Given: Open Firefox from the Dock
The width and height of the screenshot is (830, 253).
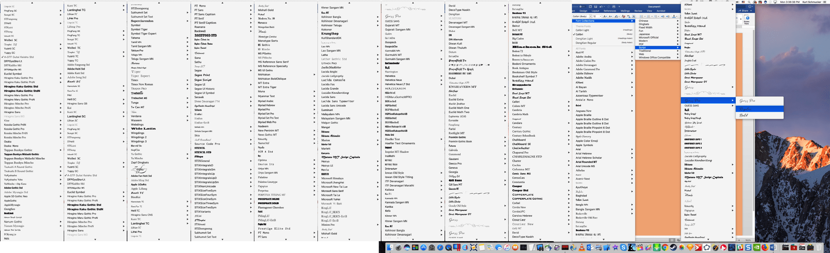Looking at the screenshot, I should pyautogui.click(x=765, y=248).
